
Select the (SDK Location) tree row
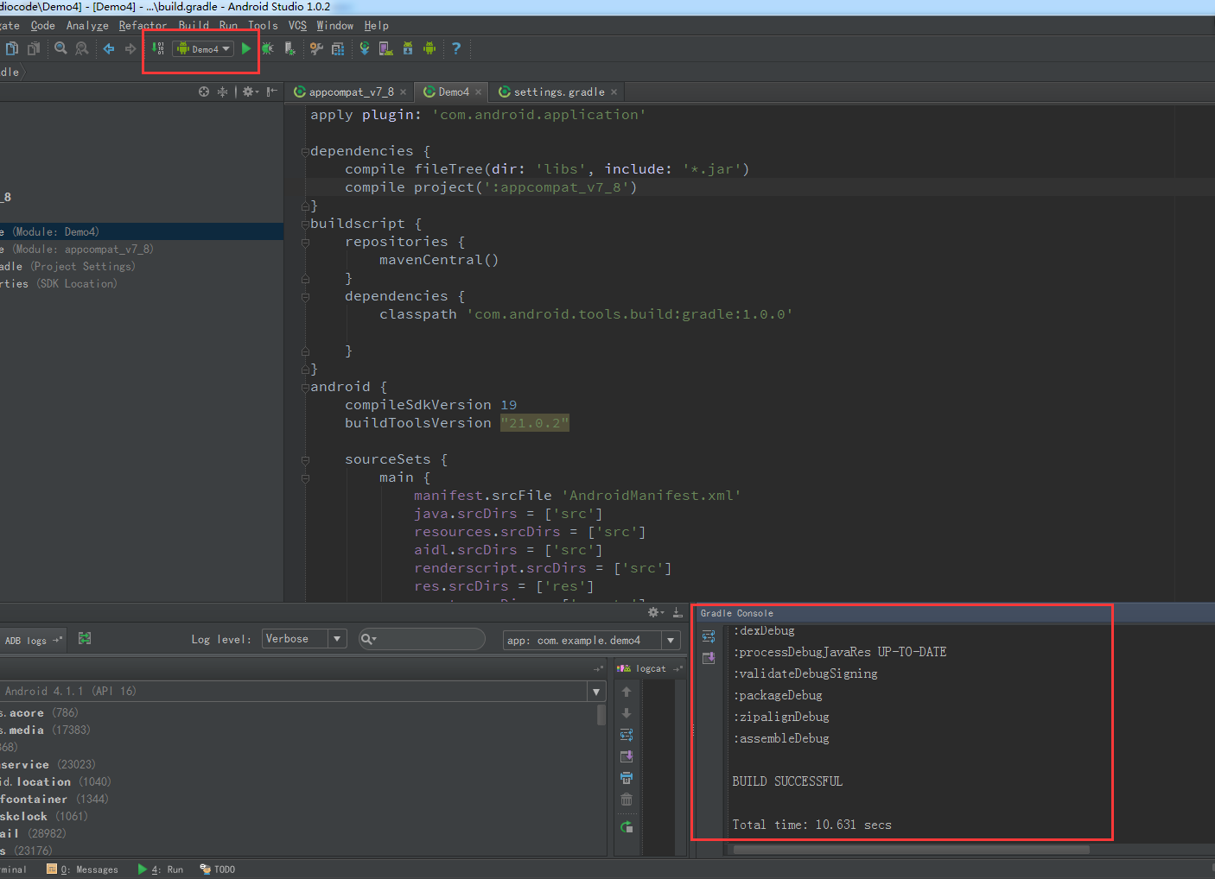(x=142, y=283)
